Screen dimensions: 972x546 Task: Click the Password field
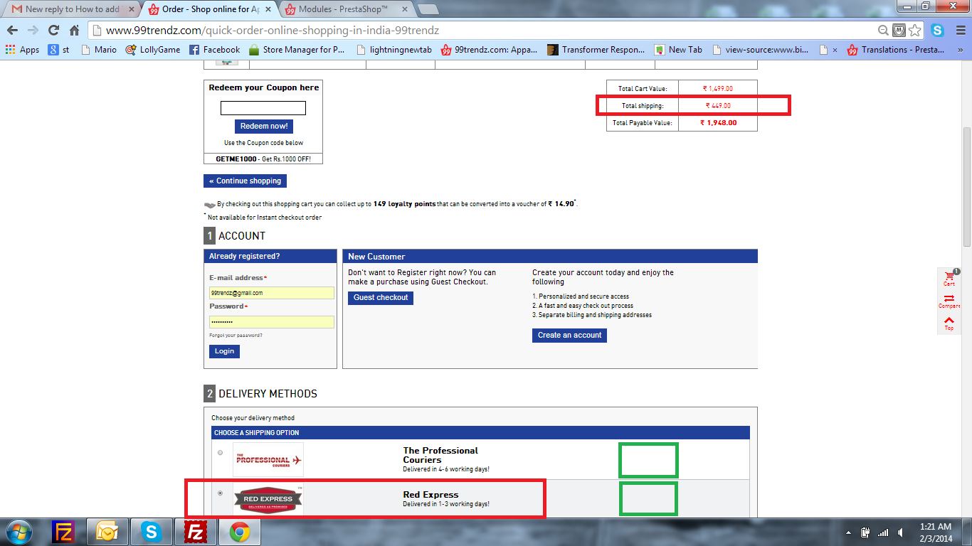click(x=272, y=322)
